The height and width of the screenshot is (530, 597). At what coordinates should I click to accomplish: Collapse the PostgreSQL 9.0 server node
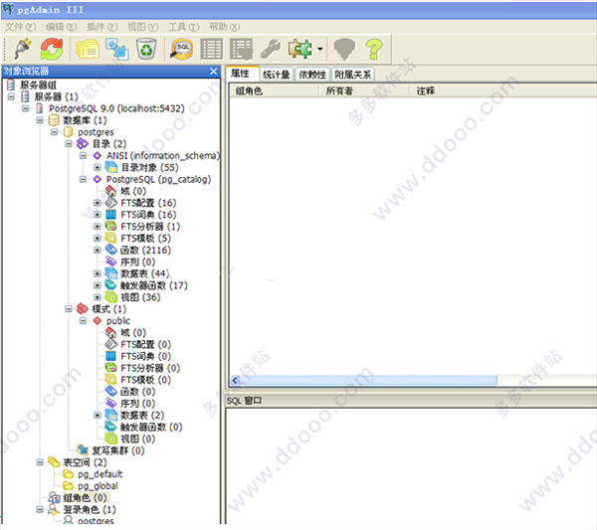pyautogui.click(x=26, y=108)
